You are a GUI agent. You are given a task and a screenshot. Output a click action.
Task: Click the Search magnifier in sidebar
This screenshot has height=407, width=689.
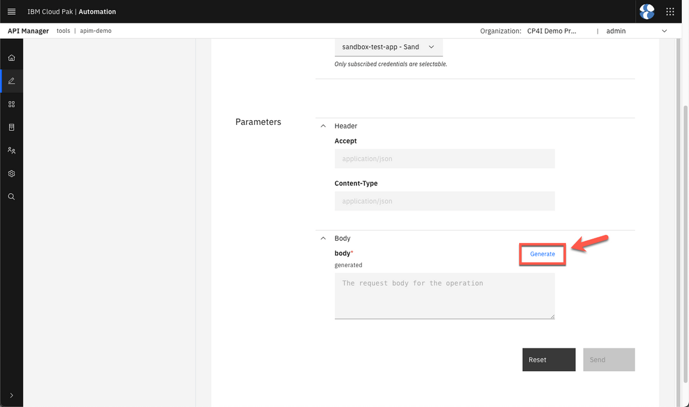[11, 197]
